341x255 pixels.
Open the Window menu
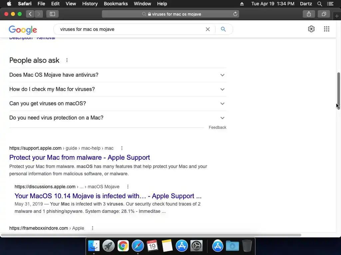143,4
